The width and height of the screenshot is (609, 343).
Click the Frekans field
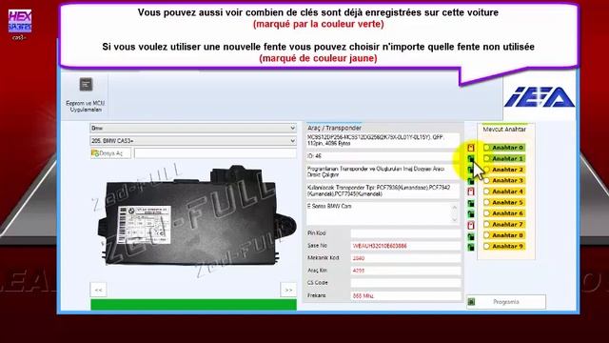[x=406, y=296]
